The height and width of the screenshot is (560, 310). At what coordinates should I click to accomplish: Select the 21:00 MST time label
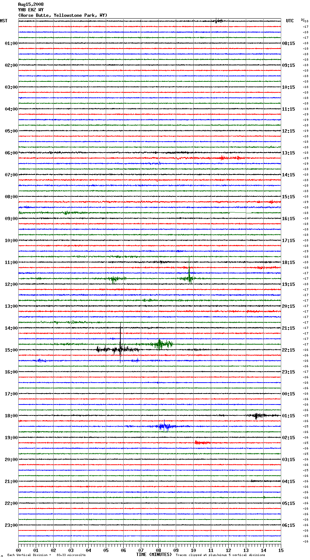[x=11, y=482]
